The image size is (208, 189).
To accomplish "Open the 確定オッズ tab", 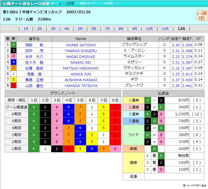I will point(88,3).
